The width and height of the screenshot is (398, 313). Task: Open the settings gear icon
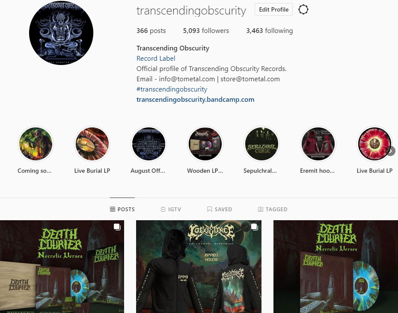[x=303, y=10]
